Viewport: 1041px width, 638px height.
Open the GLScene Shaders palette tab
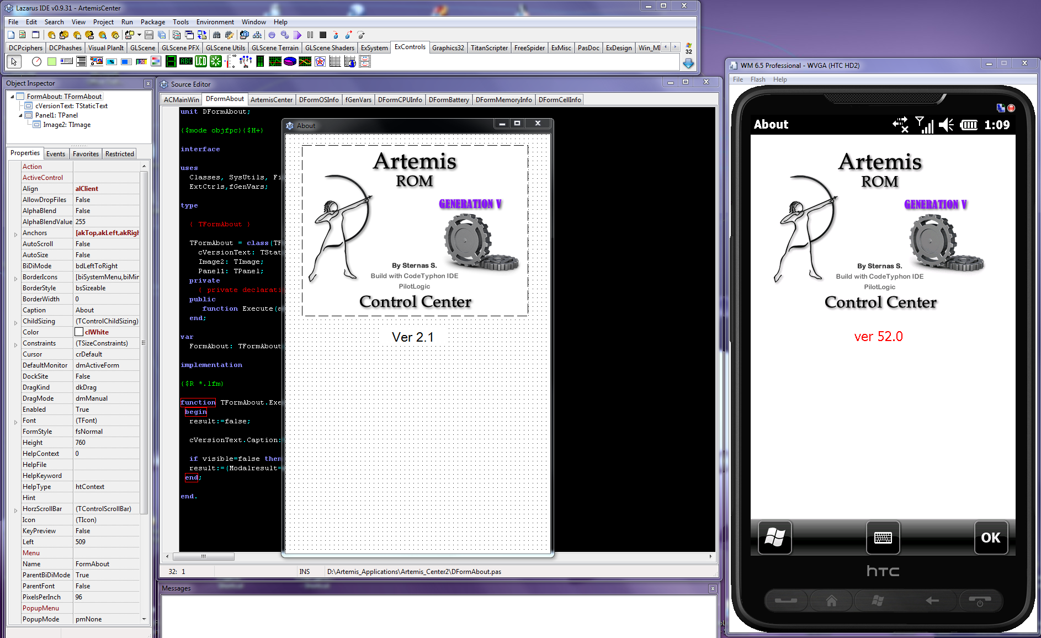tap(330, 48)
